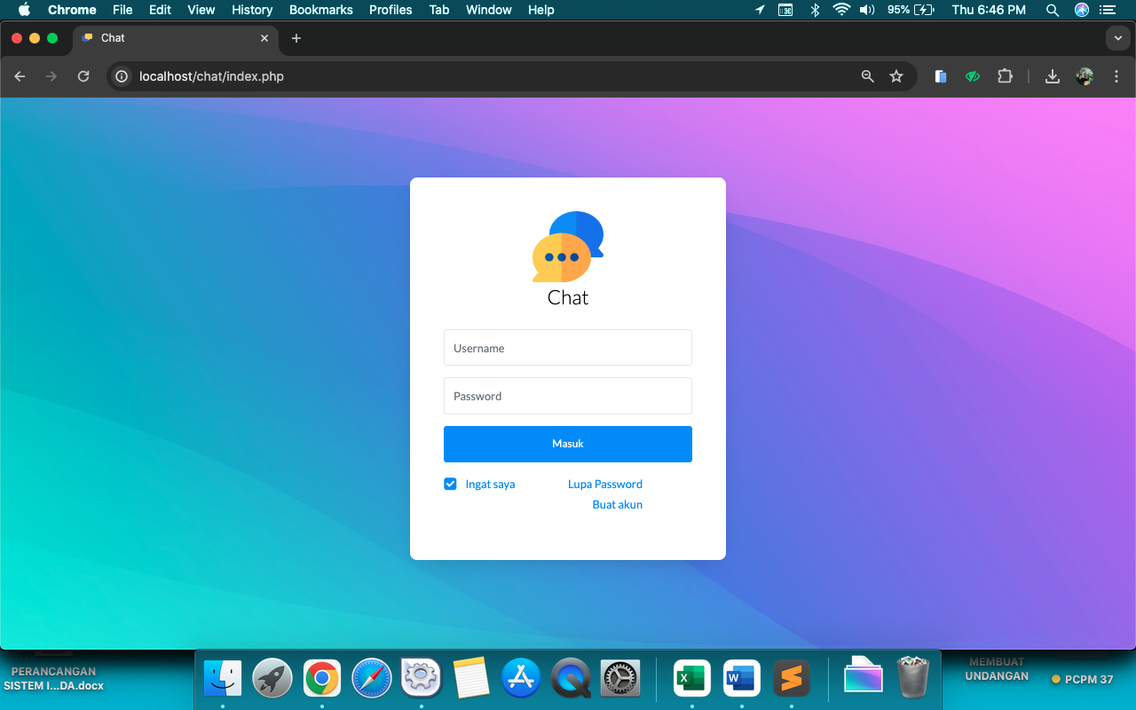Click the zoom magnifier in address bar
This screenshot has width=1136, height=710.
[x=868, y=76]
